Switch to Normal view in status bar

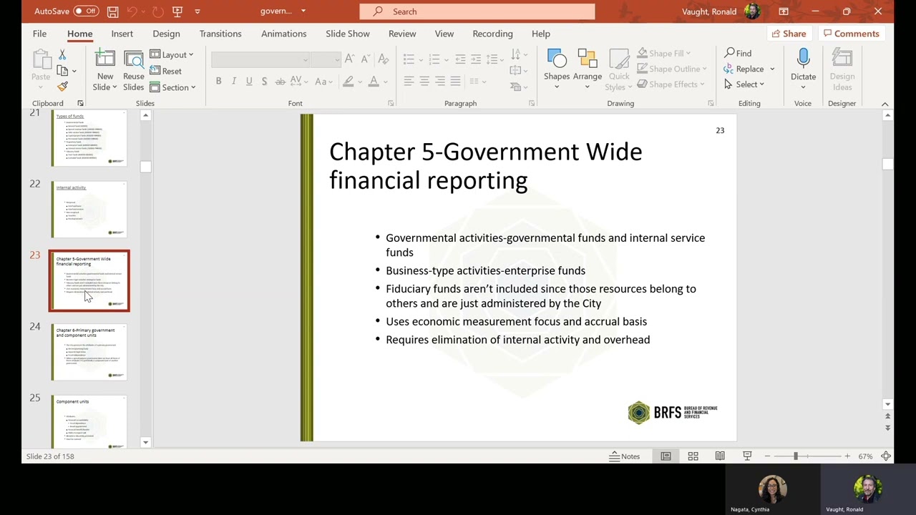[x=666, y=456]
